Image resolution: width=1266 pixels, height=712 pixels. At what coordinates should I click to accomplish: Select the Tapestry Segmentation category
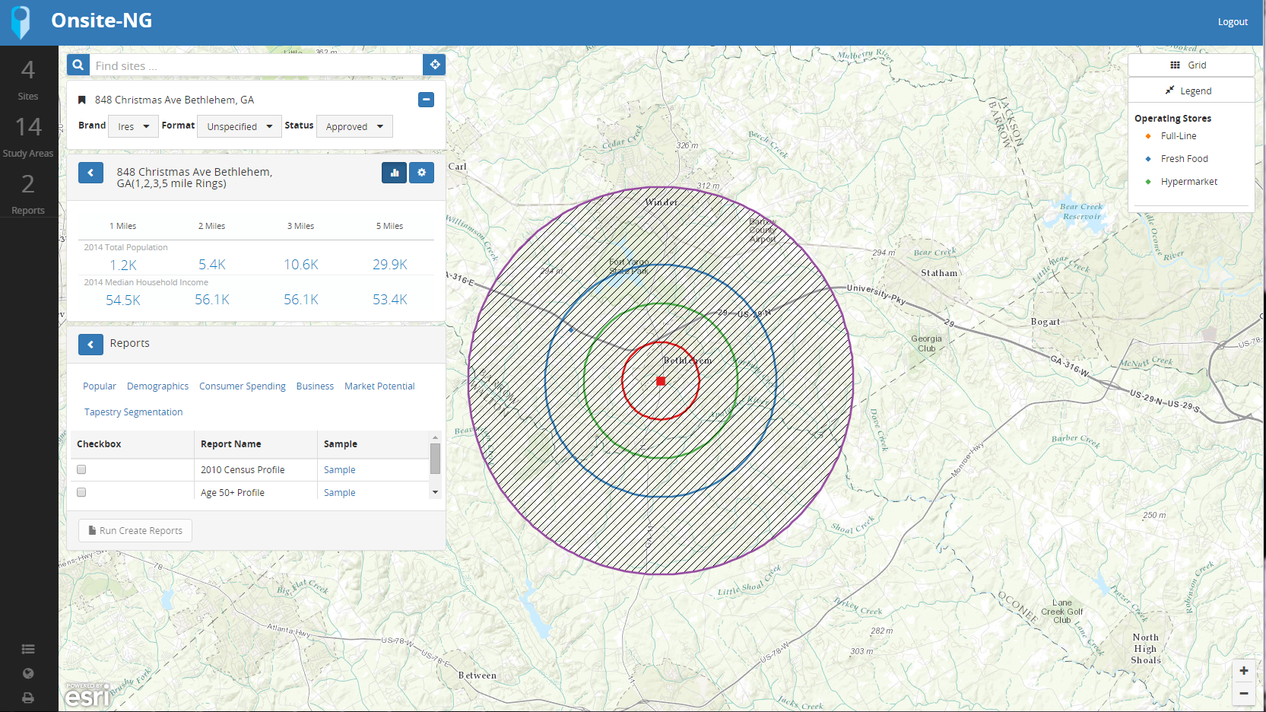click(x=133, y=412)
